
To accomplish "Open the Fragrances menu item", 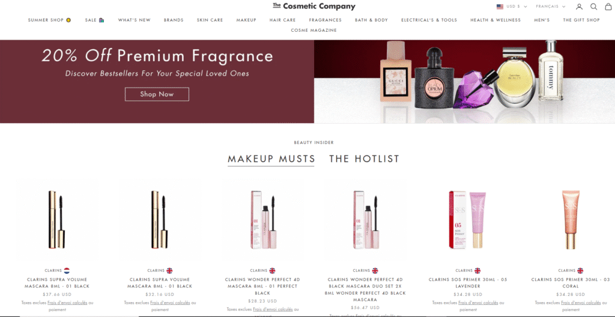I will (x=325, y=20).
